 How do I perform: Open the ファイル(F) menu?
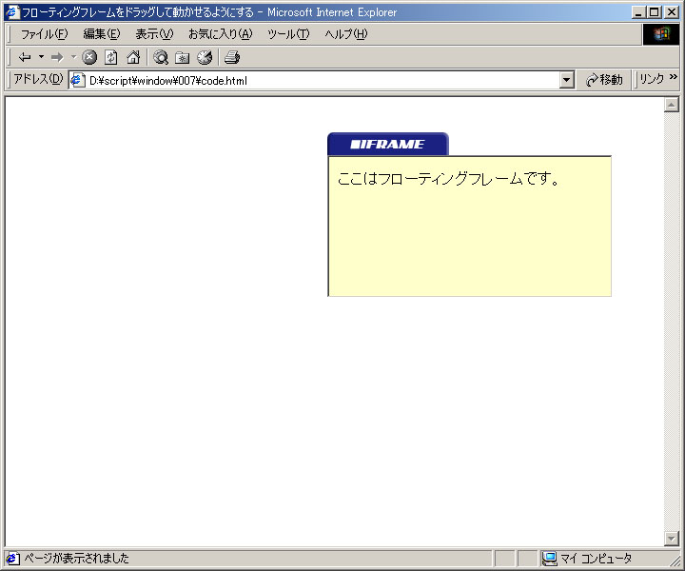pyautogui.click(x=44, y=34)
